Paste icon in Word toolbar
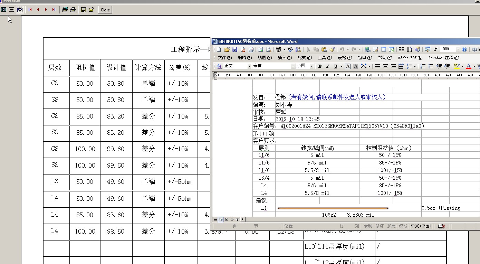Image resolution: width=480 pixels, height=264 pixels. coord(324,49)
